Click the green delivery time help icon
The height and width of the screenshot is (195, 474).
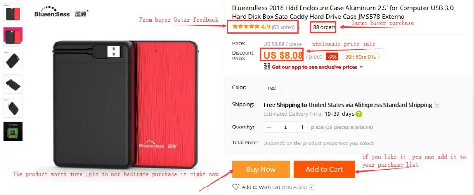pos(359,114)
